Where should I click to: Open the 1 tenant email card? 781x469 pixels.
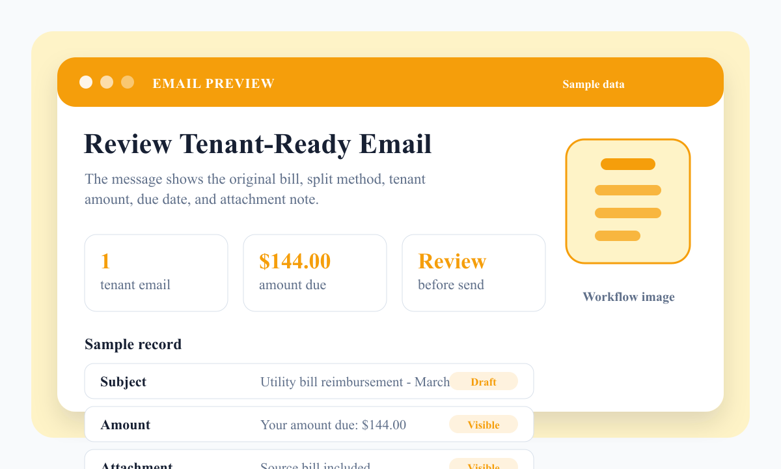tap(156, 273)
